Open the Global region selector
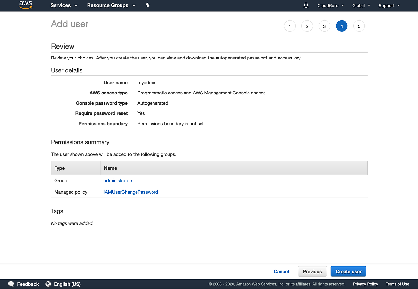Image resolution: width=418 pixels, height=289 pixels. coord(361,5)
